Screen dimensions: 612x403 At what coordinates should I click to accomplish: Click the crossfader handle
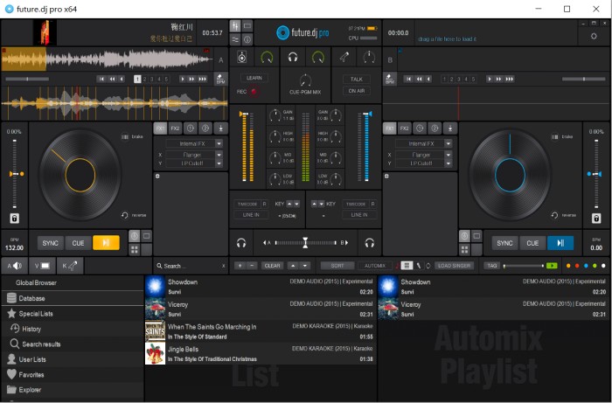(x=305, y=243)
